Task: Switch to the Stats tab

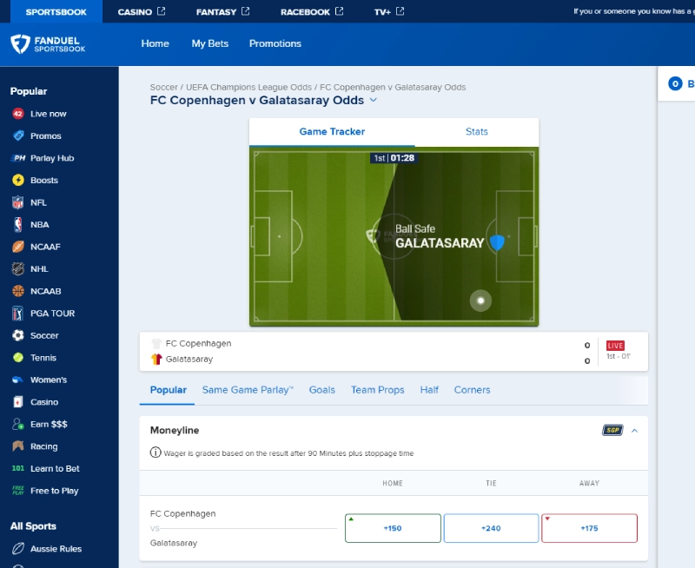Action: (477, 132)
